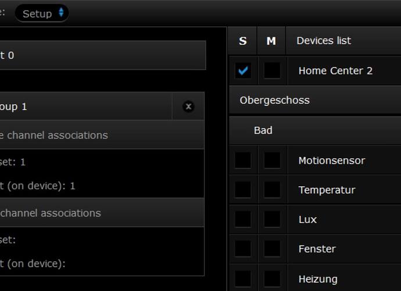Tick the S checkbox for Temperatur
Image resolution: width=401 pixels, height=291 pixels.
click(243, 190)
